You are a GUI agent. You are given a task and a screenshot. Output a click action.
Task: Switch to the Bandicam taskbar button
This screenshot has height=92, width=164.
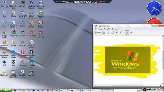pos(75,90)
